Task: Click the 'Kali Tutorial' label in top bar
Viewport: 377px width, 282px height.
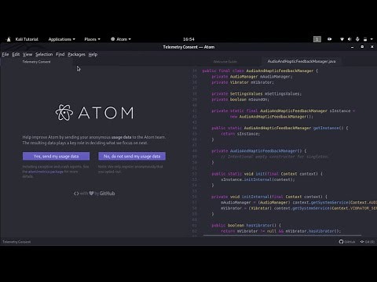Action: (27, 39)
